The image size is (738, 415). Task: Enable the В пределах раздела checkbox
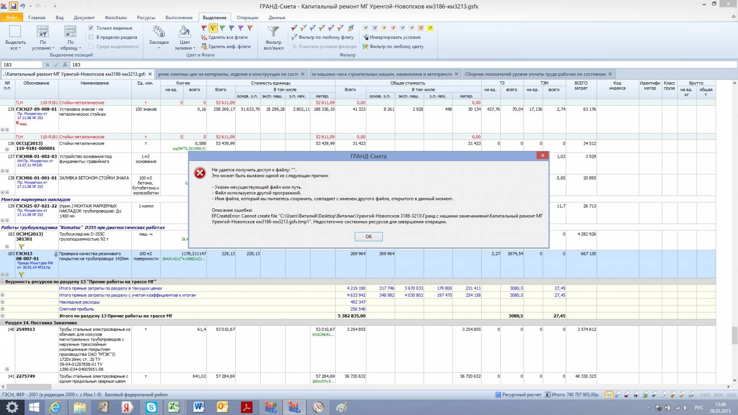pos(91,37)
